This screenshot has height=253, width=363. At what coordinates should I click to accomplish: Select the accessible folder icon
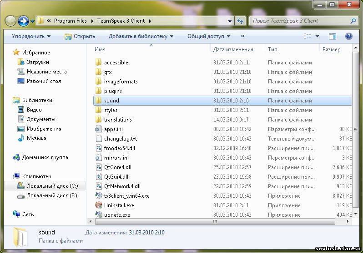(98, 62)
